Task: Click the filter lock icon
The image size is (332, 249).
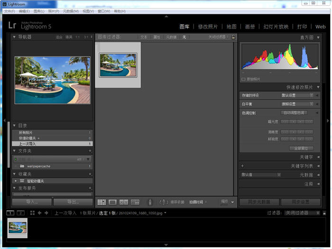Action: (233, 37)
